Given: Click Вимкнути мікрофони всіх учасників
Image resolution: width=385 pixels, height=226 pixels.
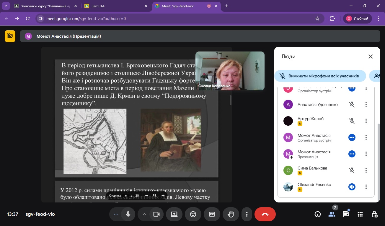Looking at the screenshot, I should [x=320, y=76].
